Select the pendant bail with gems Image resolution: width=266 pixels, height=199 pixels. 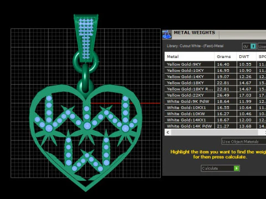click(86, 38)
